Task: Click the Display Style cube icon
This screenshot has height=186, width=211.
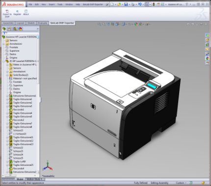Action: (124, 24)
